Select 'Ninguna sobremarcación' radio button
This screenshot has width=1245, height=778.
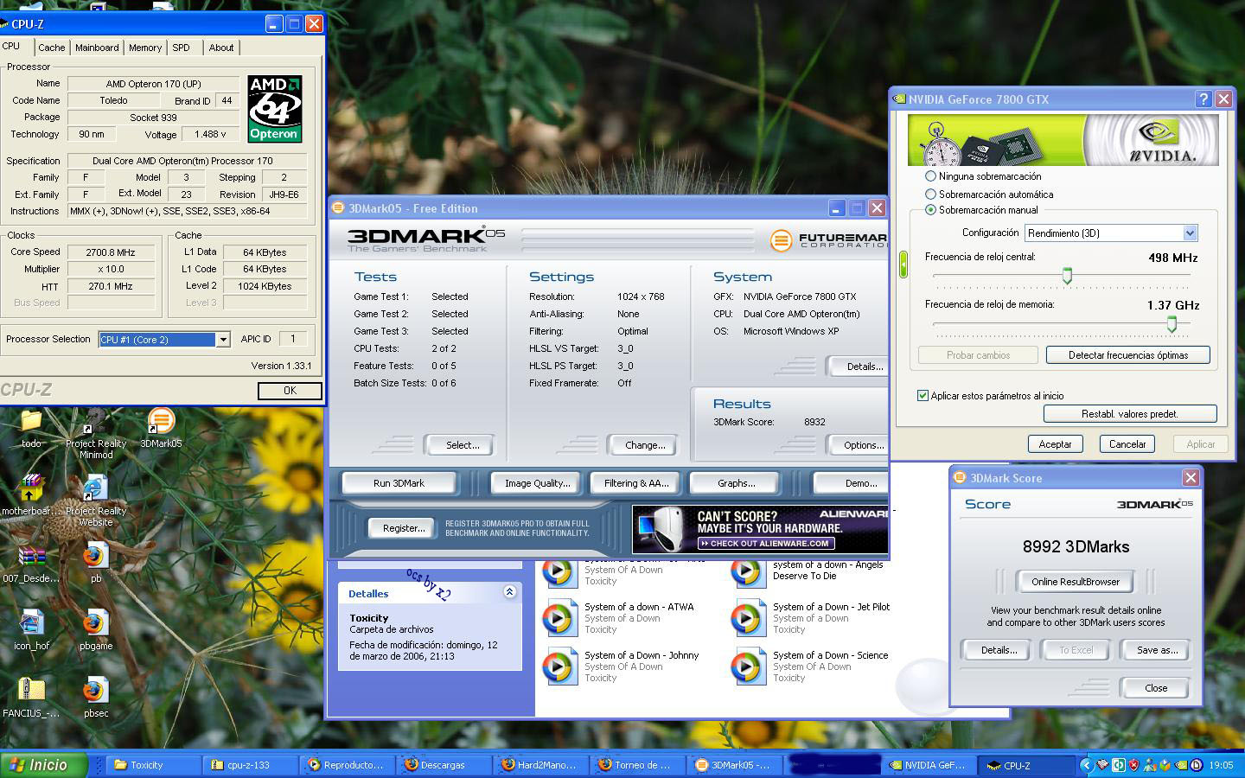931,176
